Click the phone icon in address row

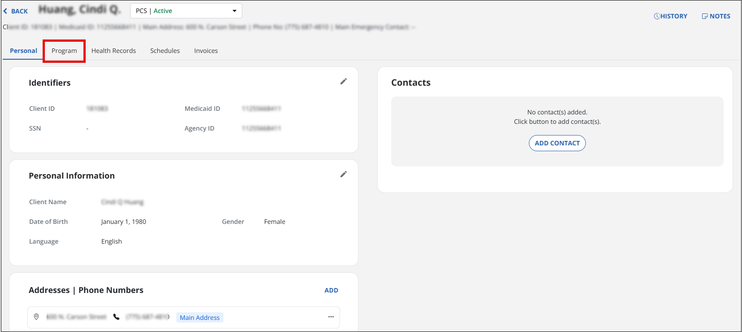click(116, 317)
